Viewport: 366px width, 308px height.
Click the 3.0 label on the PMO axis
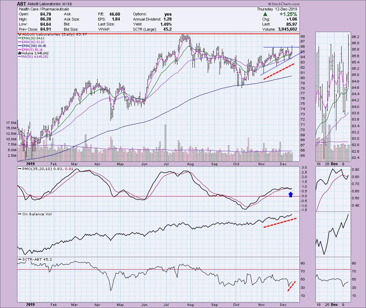(x=304, y=168)
